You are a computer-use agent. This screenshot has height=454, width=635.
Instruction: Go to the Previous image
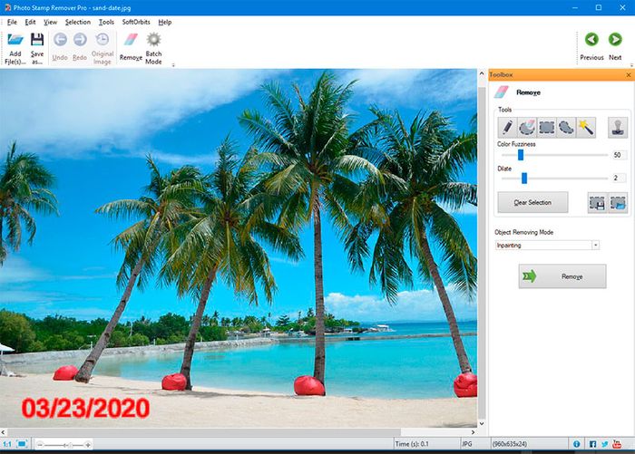coord(591,46)
